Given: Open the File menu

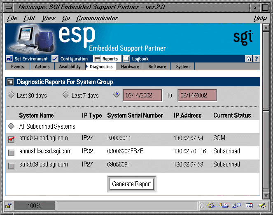Looking at the screenshot, I should pos(12,18).
